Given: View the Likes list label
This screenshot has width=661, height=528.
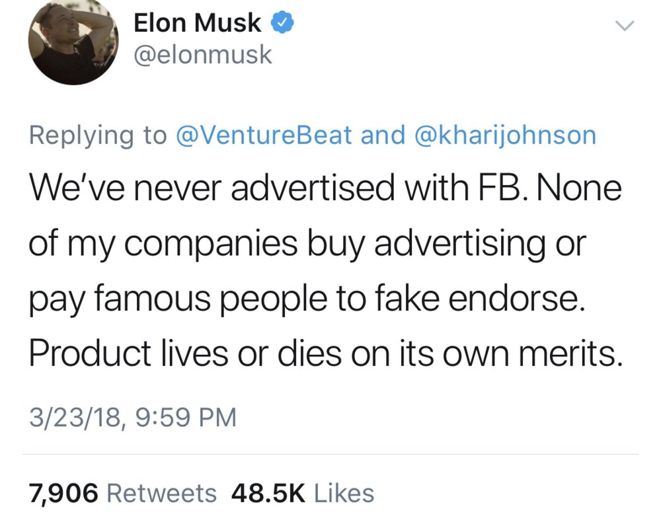Looking at the screenshot, I should pos(344,492).
